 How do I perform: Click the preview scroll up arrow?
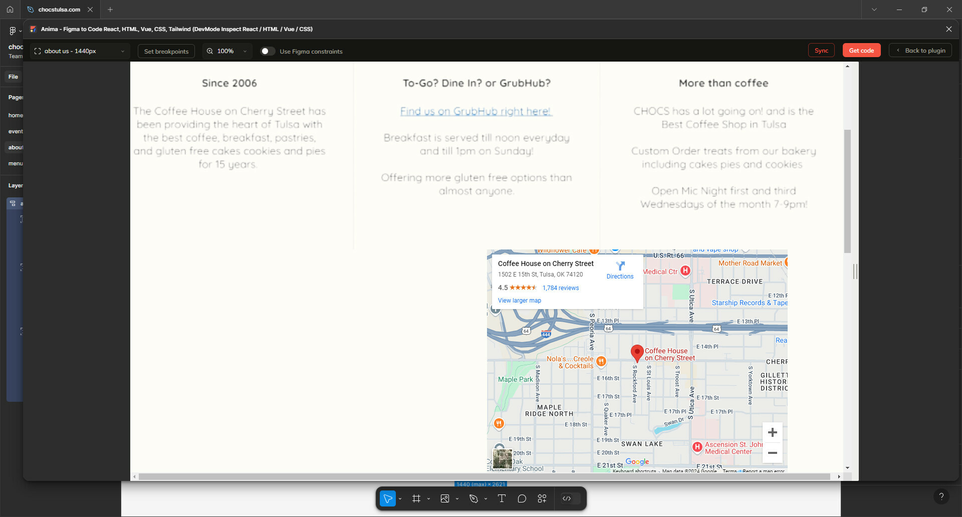pyautogui.click(x=847, y=66)
